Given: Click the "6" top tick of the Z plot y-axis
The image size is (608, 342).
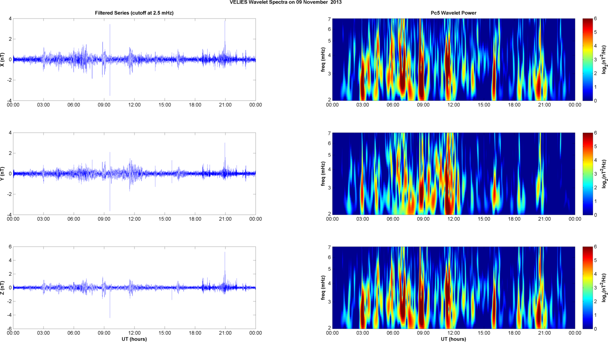Looking at the screenshot, I should click(10, 247).
